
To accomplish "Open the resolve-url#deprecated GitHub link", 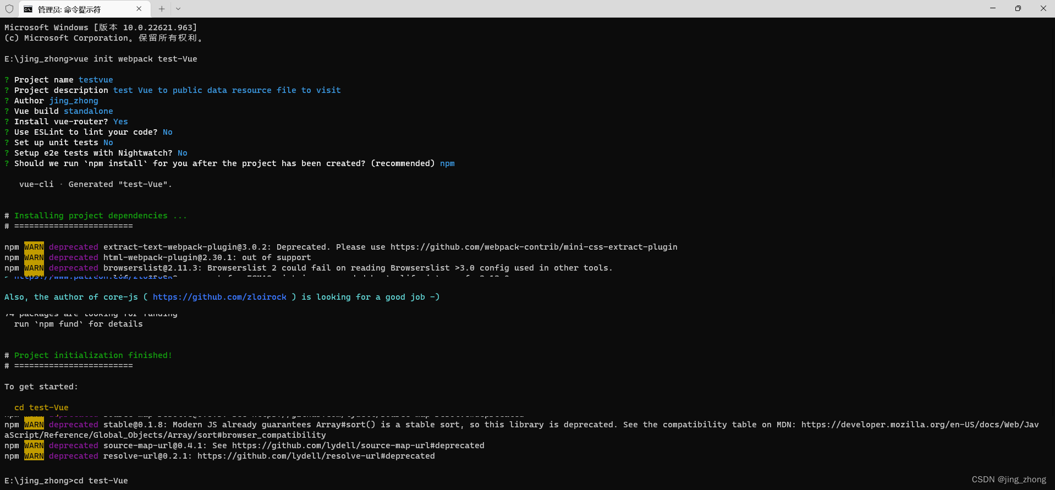I will point(316,456).
